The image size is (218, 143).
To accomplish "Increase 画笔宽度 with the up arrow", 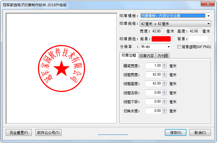I will point(164,64).
